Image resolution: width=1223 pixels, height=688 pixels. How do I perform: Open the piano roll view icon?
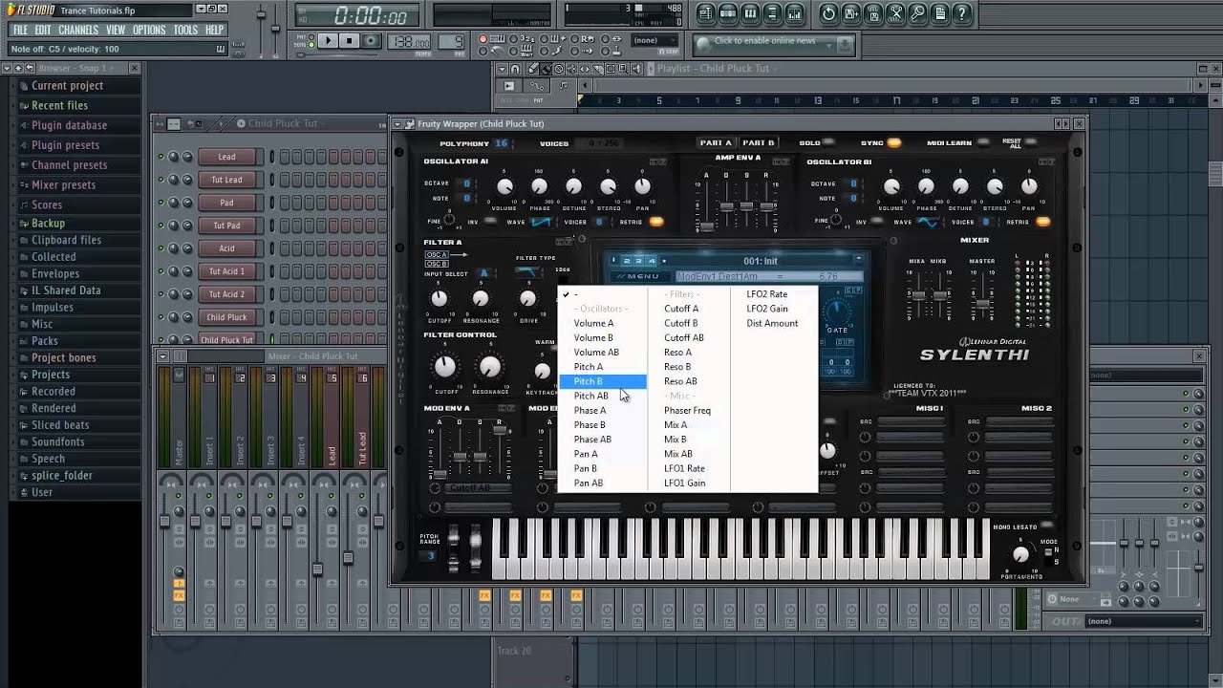[x=751, y=13]
